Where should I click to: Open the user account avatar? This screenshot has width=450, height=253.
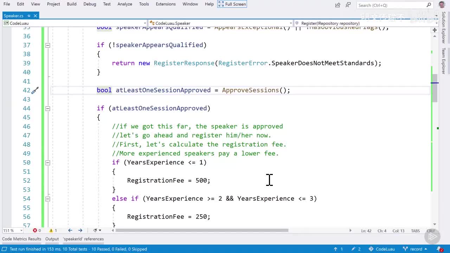tap(442, 5)
